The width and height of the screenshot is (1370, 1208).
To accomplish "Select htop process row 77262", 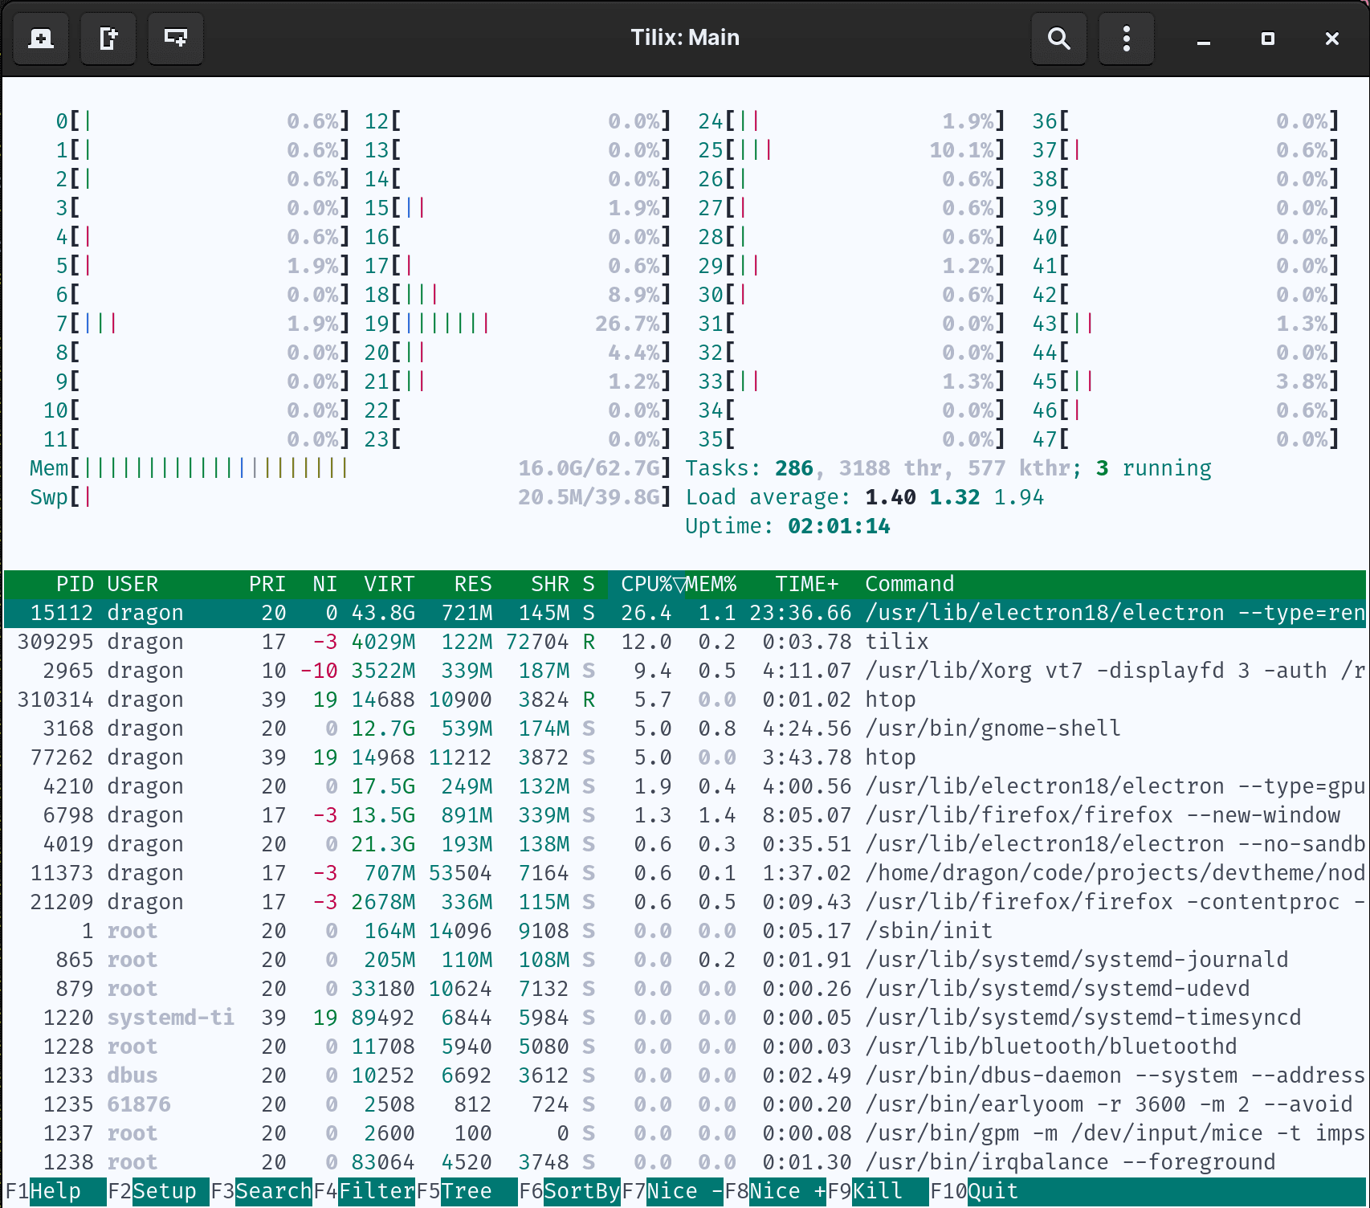I will tap(685, 757).
